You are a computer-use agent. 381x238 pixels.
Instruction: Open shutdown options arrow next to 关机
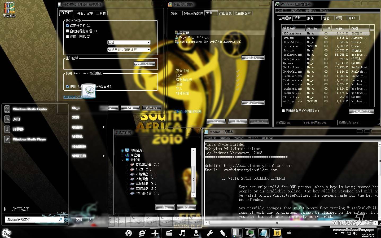point(91,219)
